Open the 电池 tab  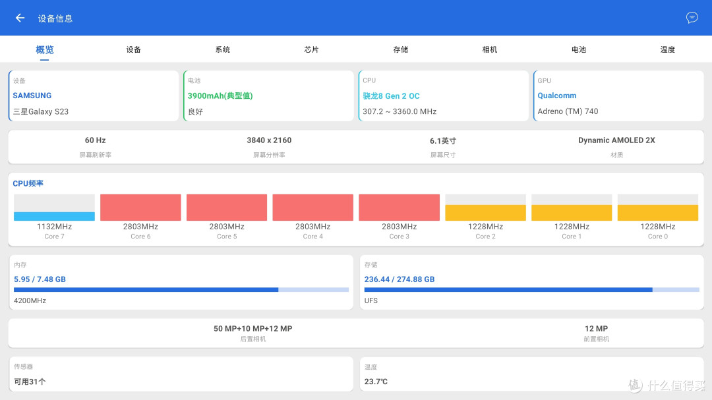[579, 49]
